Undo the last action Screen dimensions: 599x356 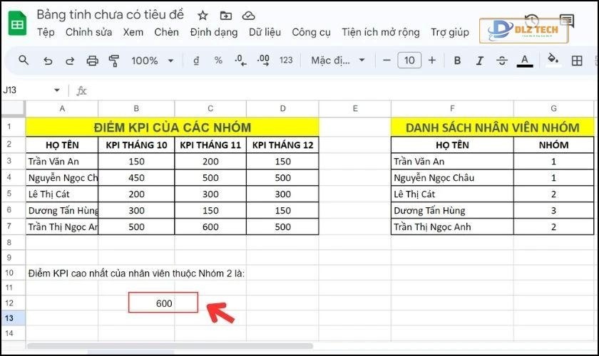click(48, 61)
